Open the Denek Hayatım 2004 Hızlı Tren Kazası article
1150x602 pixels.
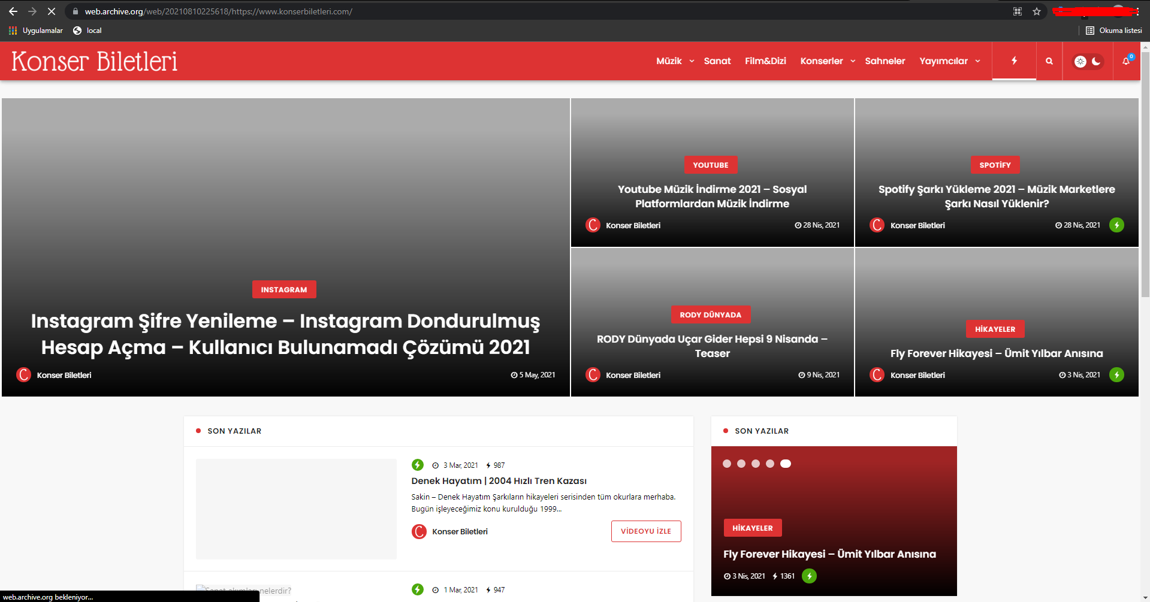499,481
